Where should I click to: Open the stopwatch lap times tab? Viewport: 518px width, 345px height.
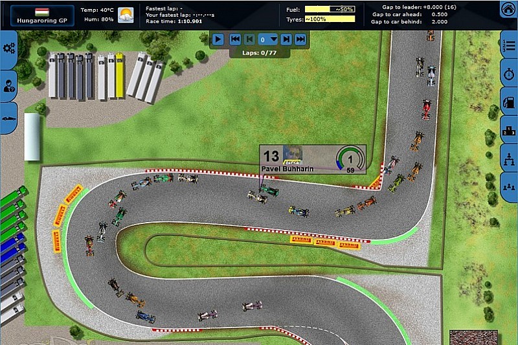(509, 74)
